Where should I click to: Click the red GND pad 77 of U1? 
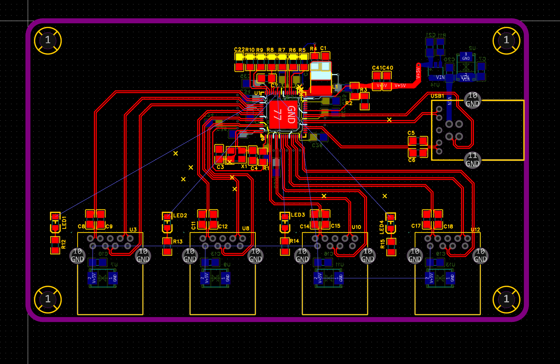click(x=284, y=115)
